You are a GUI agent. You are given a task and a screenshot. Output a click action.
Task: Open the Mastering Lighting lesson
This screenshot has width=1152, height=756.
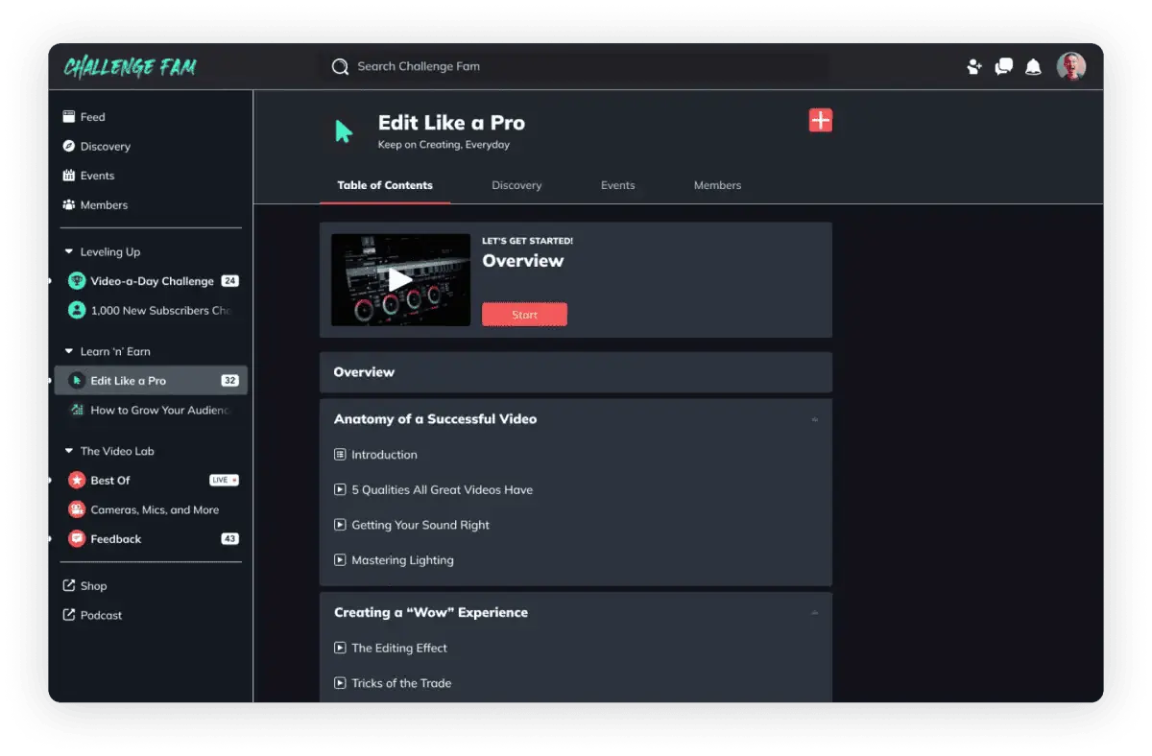tap(402, 560)
